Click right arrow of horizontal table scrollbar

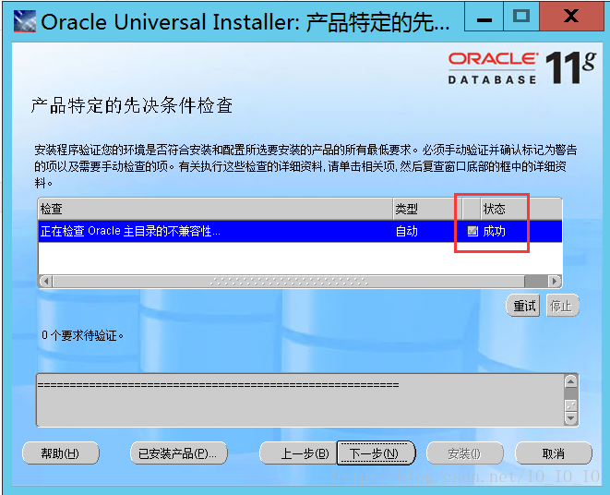tap(555, 281)
